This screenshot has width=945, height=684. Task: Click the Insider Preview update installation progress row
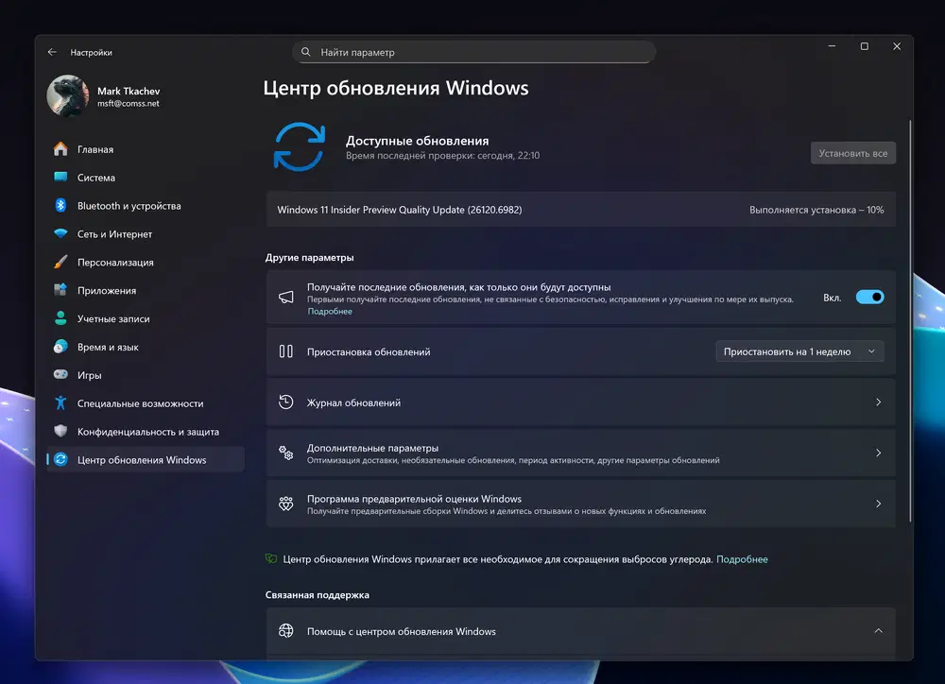tap(578, 209)
